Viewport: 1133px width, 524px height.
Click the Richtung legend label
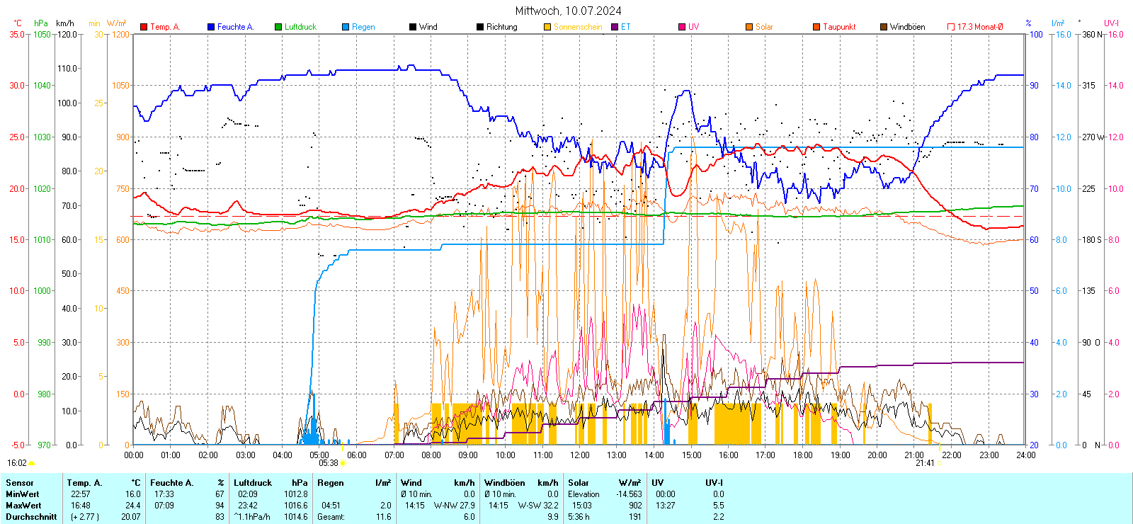click(501, 27)
